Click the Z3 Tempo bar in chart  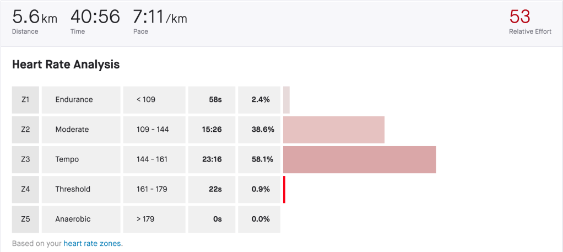359,159
